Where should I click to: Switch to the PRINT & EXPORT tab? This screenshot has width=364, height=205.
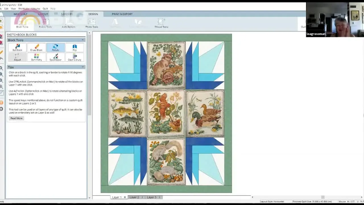(x=122, y=14)
